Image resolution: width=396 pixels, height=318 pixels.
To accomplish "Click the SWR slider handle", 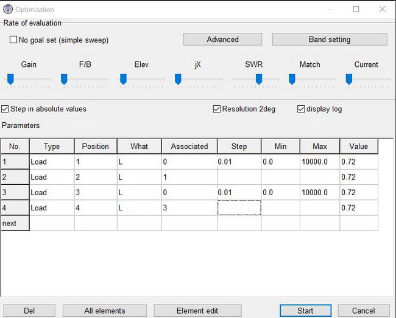I will [x=258, y=78].
